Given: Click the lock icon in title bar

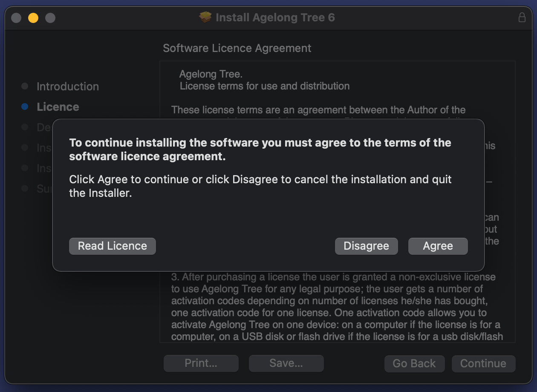Looking at the screenshot, I should [522, 17].
